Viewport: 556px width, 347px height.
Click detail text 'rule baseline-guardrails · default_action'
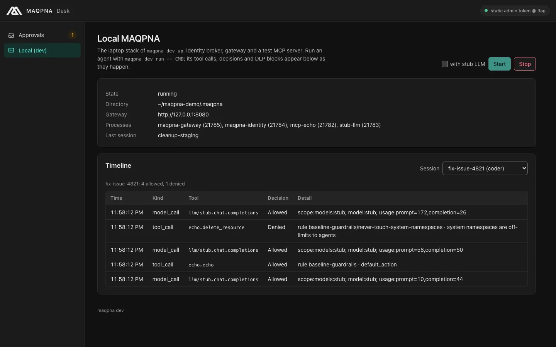click(x=347, y=264)
